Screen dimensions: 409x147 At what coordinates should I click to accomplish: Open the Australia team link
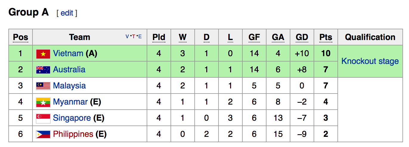tap(69, 70)
